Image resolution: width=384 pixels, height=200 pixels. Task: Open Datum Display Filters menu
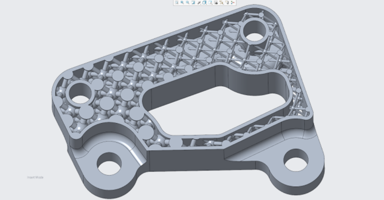point(221,3)
